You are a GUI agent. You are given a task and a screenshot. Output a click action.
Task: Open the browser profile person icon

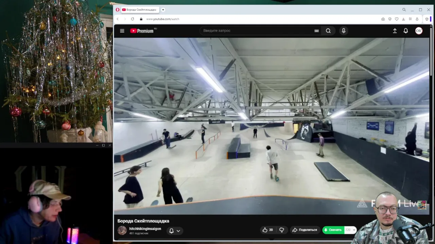tap(417, 19)
